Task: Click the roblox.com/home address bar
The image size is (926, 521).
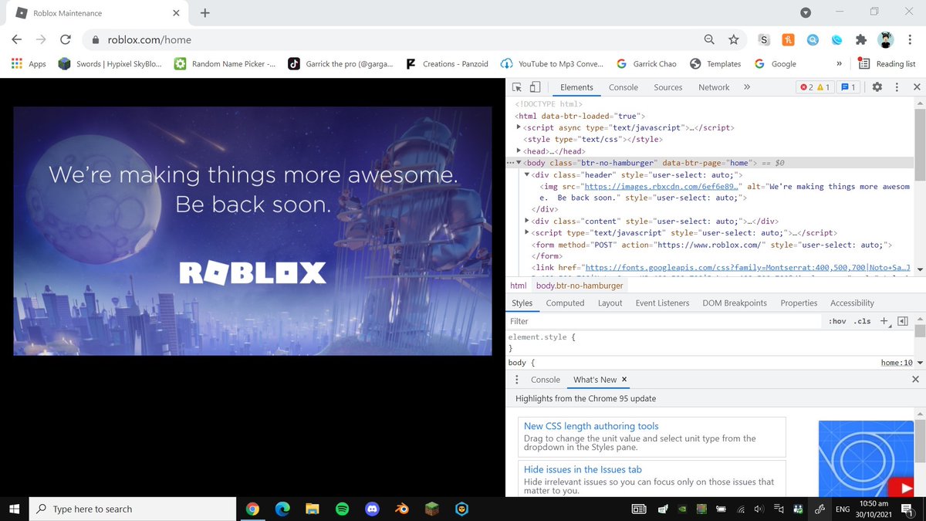Action: [x=394, y=39]
